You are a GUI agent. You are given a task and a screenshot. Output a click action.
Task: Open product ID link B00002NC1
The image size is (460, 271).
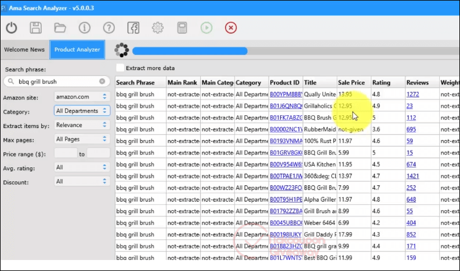click(286, 129)
